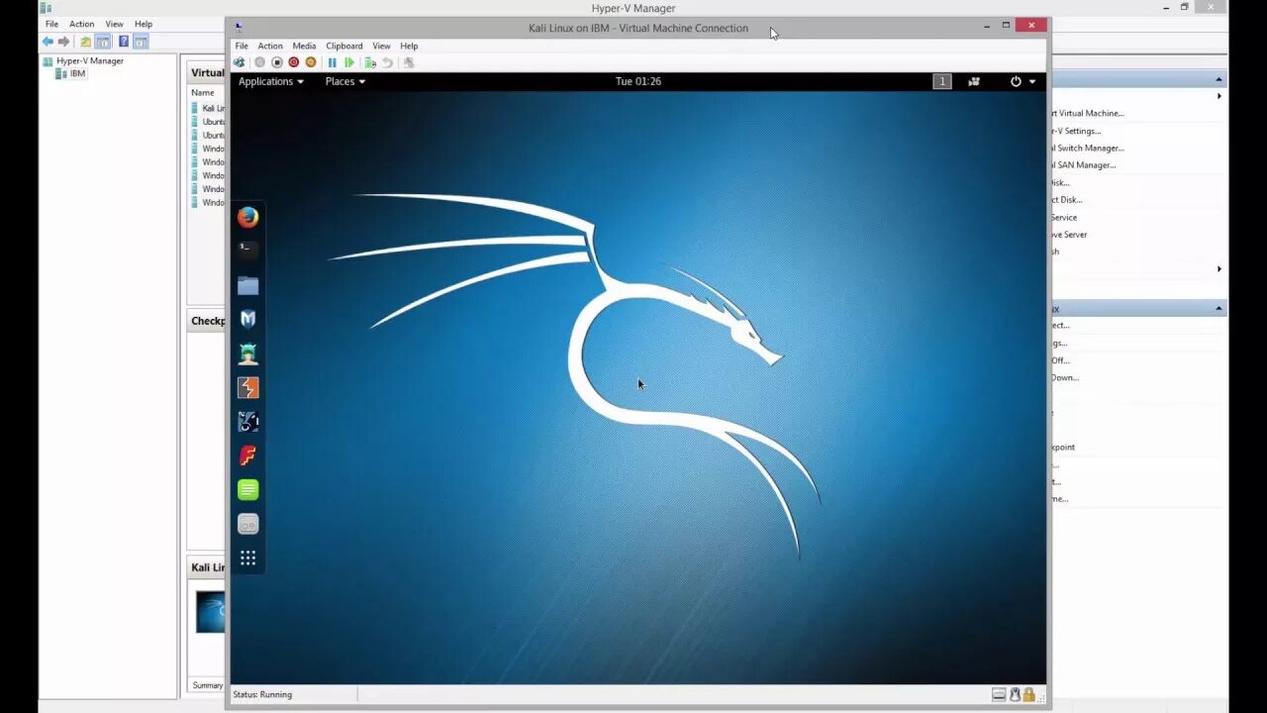The width and height of the screenshot is (1267, 713).
Task: Click the keyboard icon in VM status bar
Action: [x=1000, y=694]
